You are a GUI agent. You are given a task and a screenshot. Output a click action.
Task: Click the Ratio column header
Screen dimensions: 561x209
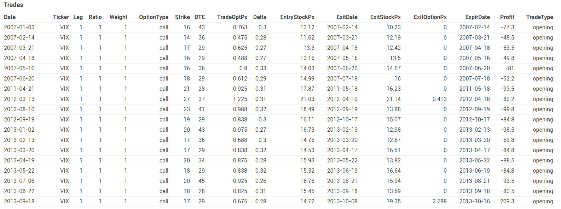click(95, 17)
